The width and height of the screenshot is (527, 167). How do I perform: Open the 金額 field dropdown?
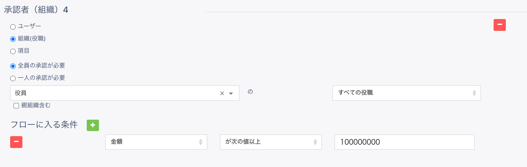pyautogui.click(x=156, y=142)
